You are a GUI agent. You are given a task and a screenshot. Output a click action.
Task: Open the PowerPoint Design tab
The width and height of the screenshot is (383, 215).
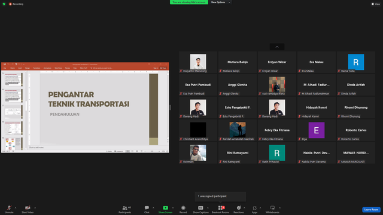28,68
